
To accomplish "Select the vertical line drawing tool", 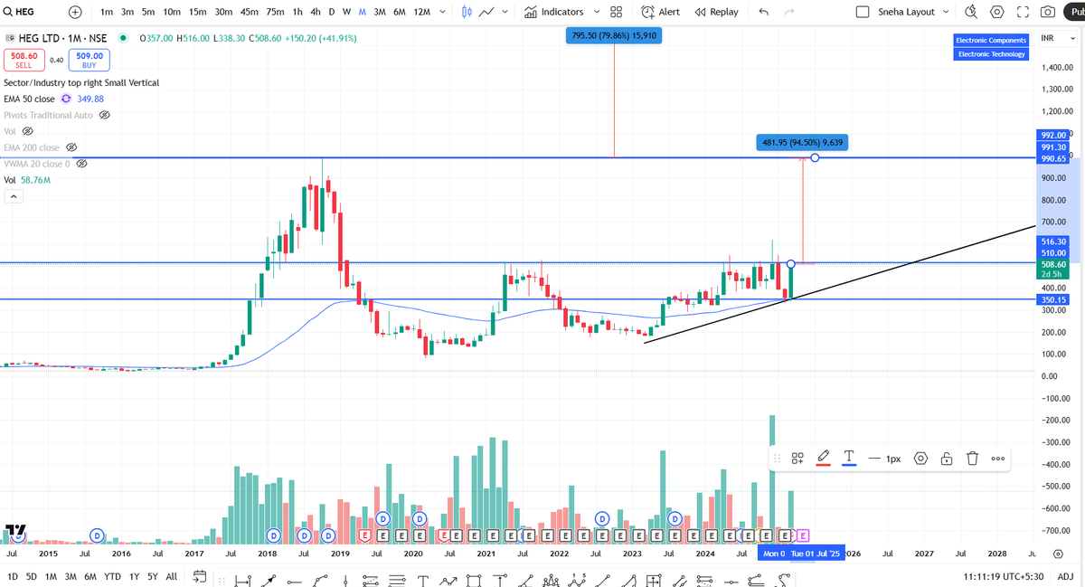I will point(345,580).
